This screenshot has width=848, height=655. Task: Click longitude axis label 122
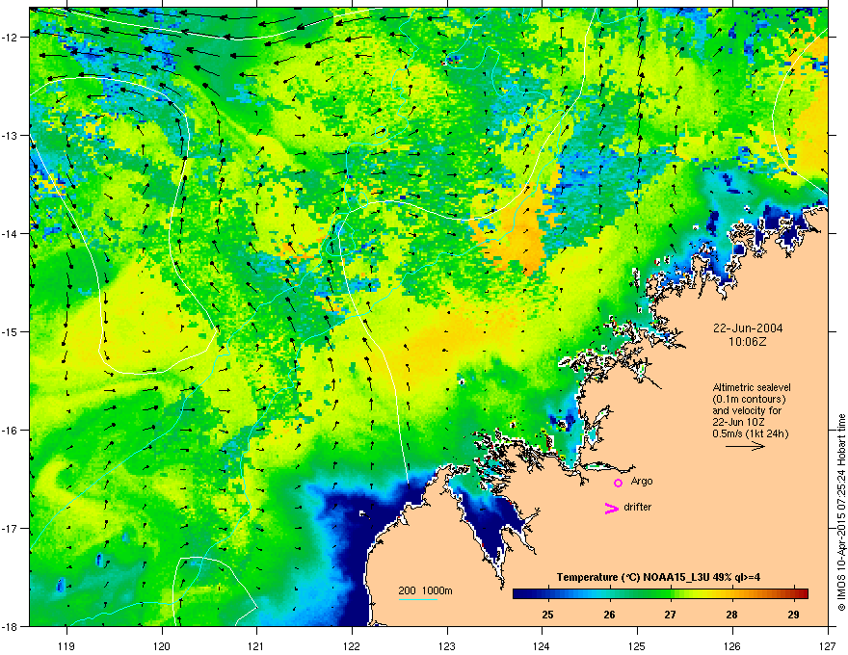coord(352,646)
